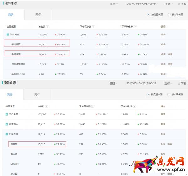
Task: Click date range 2017-05-18~2017-05-24 in upper panel
Action: pyautogui.click(x=142, y=4)
